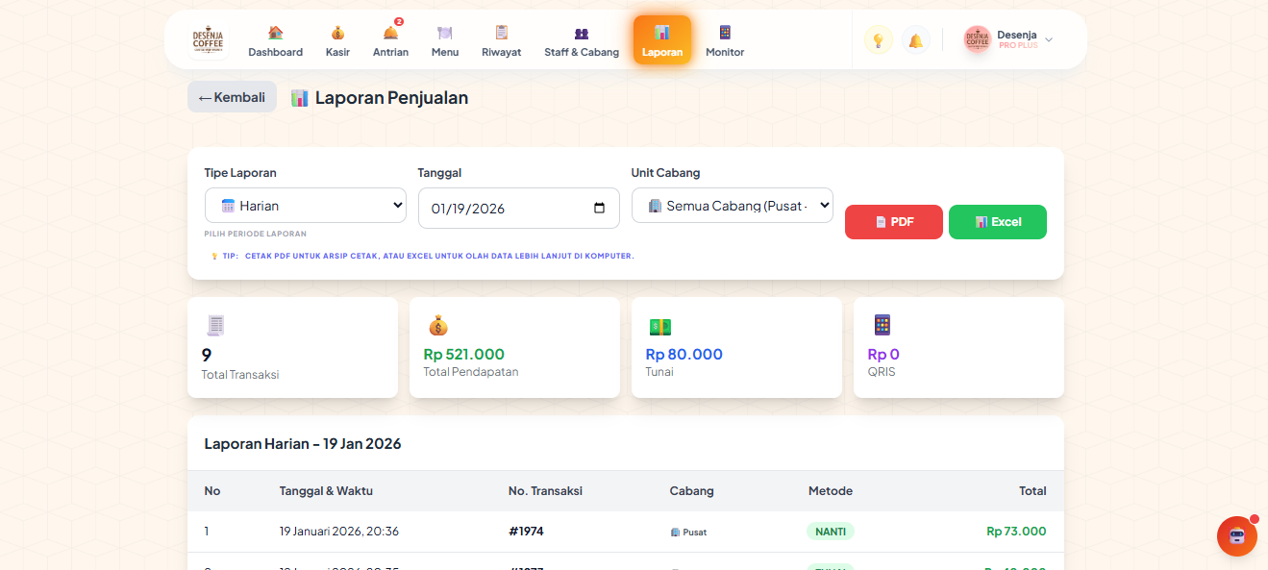The image size is (1268, 570).
Task: Click the Rp 80.000 Tunai value
Action: (x=684, y=354)
